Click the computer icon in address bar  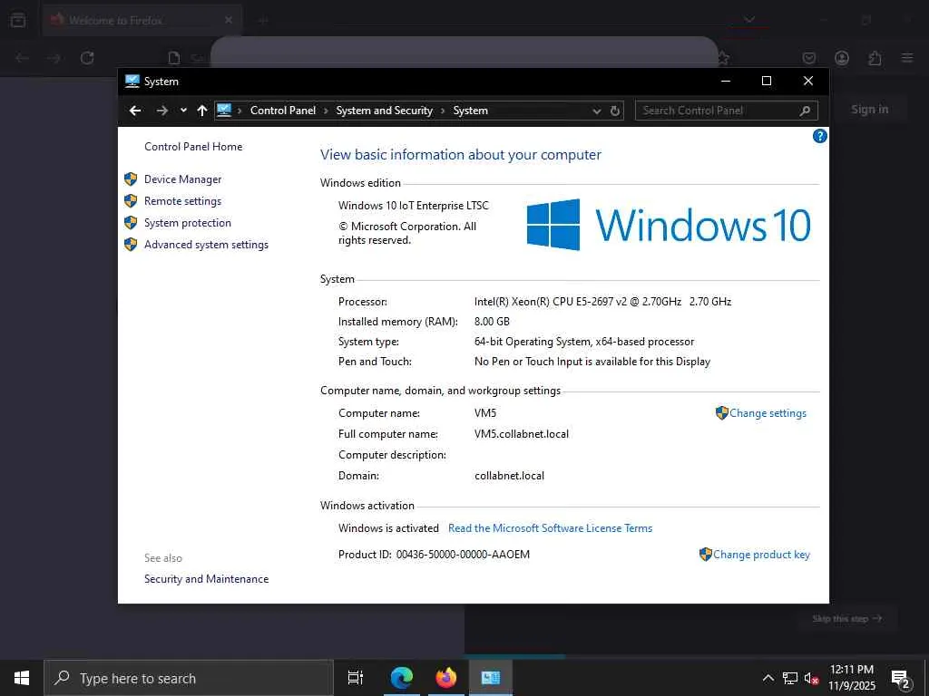tap(224, 110)
